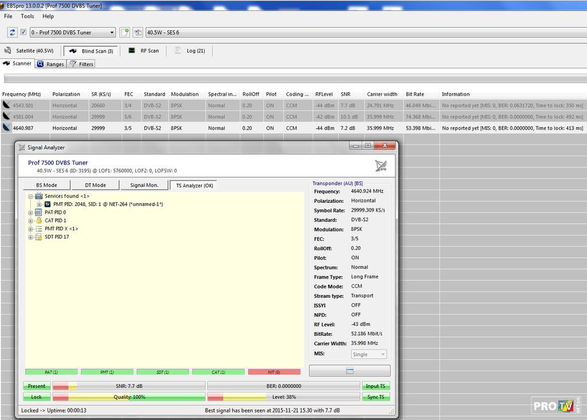Click the table icon beside PAT PID 0
The height and width of the screenshot is (420, 587).
(x=39, y=213)
